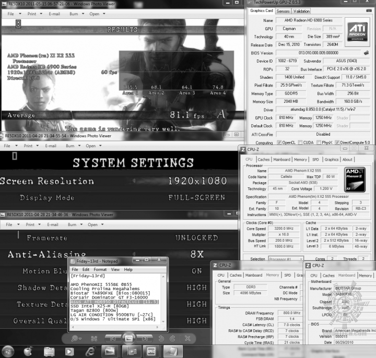
Task: Open the media player taskbar icon
Action: pos(69,352)
